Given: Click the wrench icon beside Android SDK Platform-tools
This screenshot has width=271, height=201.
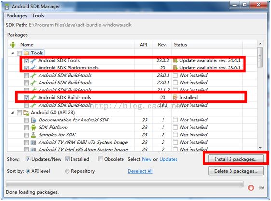Looking at the screenshot, I should coord(33,68).
